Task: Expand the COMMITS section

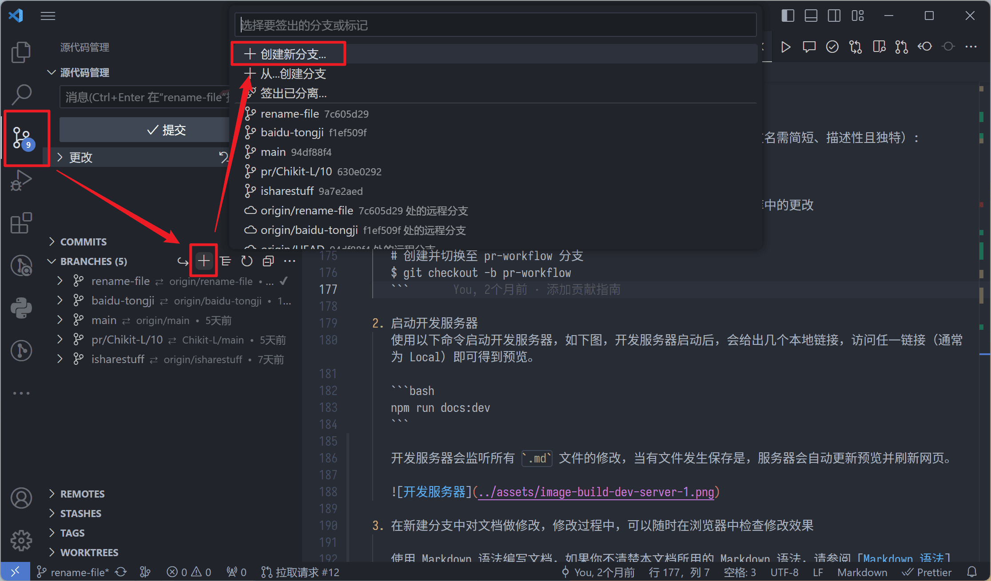Action: click(84, 242)
